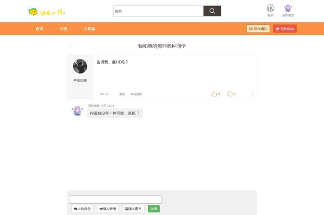Click the replier's purple-haired avatar
Screen dimensions: 324x215
coord(77,111)
